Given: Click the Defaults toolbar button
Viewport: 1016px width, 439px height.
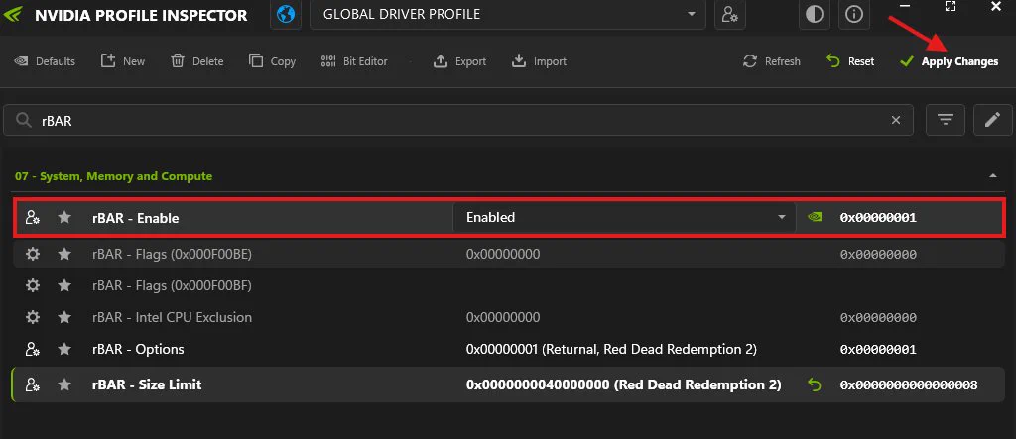Looking at the screenshot, I should (x=44, y=61).
